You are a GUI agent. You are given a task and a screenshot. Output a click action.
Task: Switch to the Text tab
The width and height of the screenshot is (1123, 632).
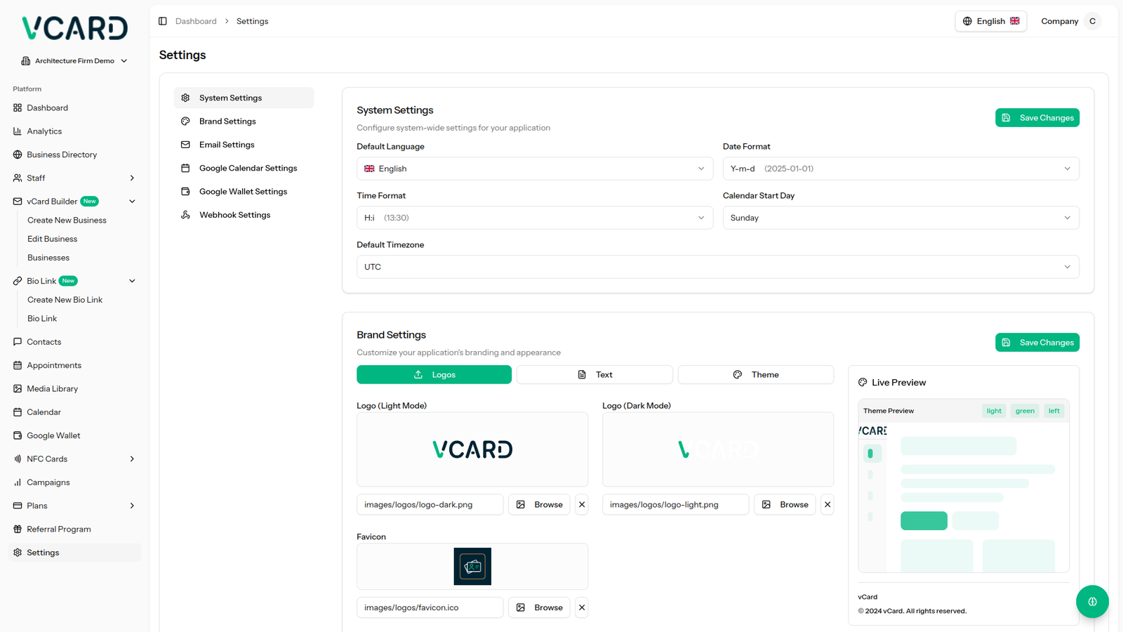click(x=594, y=374)
